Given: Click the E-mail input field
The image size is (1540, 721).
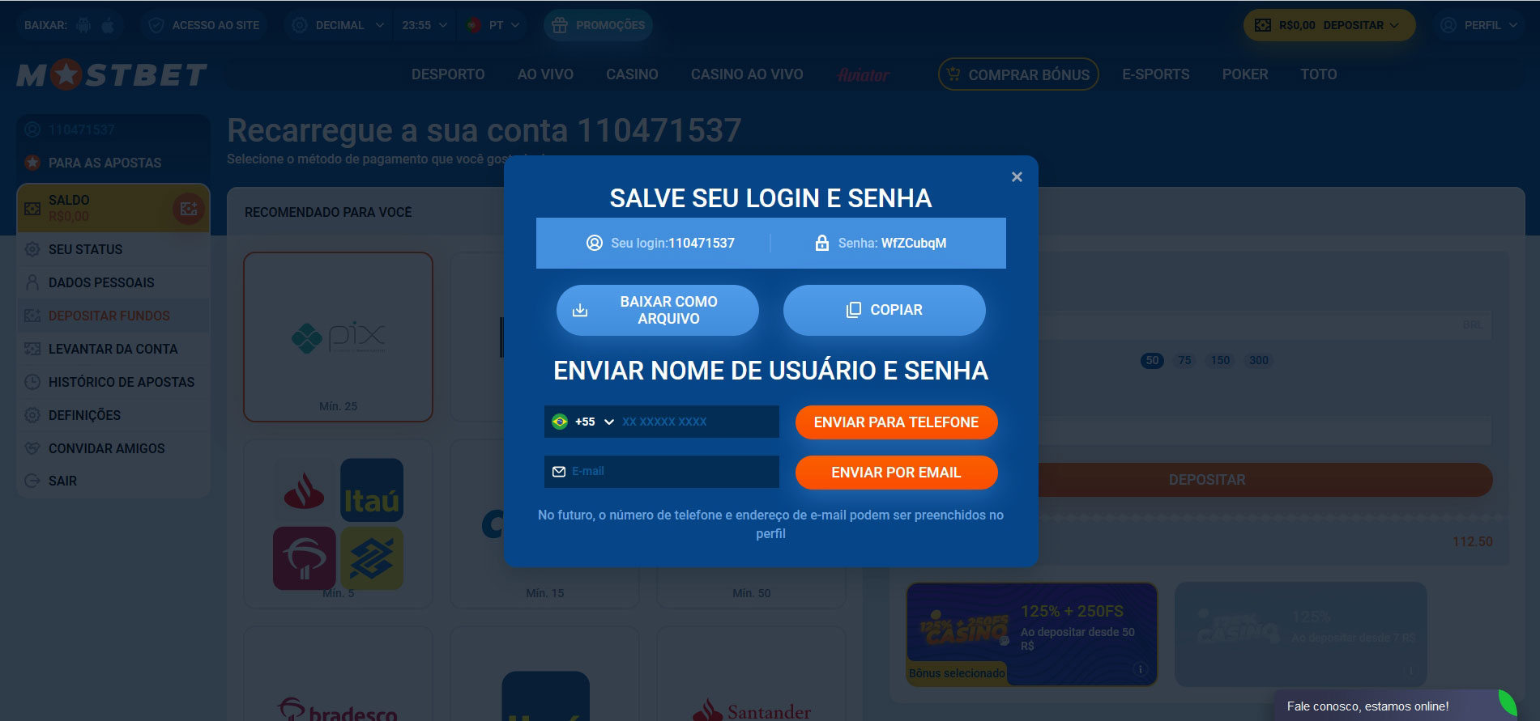Looking at the screenshot, I should [x=662, y=472].
